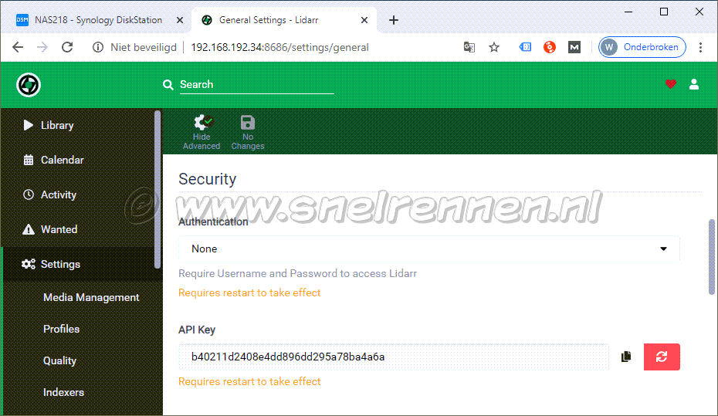Screen dimensions: 718x416
Task: Open the Chrome three-dot menu
Action: (700, 47)
